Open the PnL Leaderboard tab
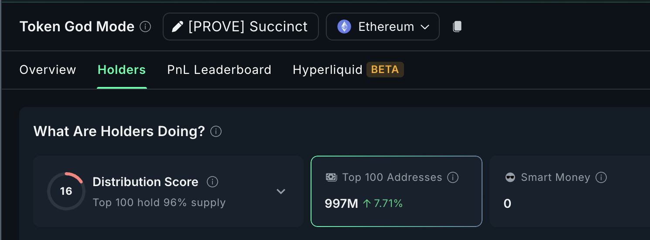Viewport: 650px width, 240px height. [219, 70]
